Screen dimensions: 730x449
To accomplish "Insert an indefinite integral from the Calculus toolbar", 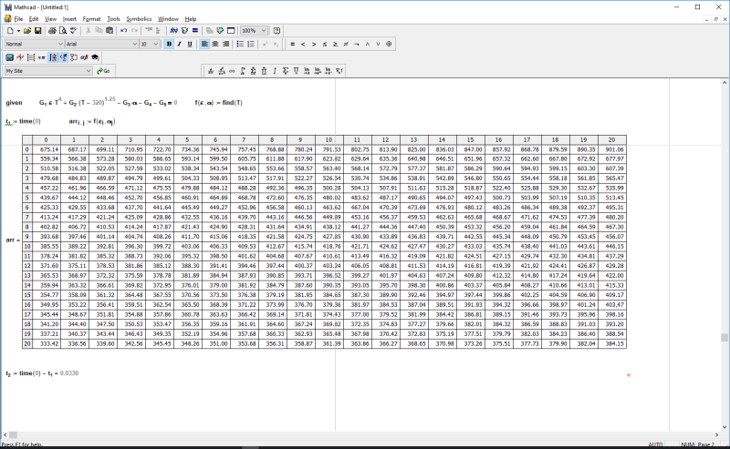I will [275, 71].
